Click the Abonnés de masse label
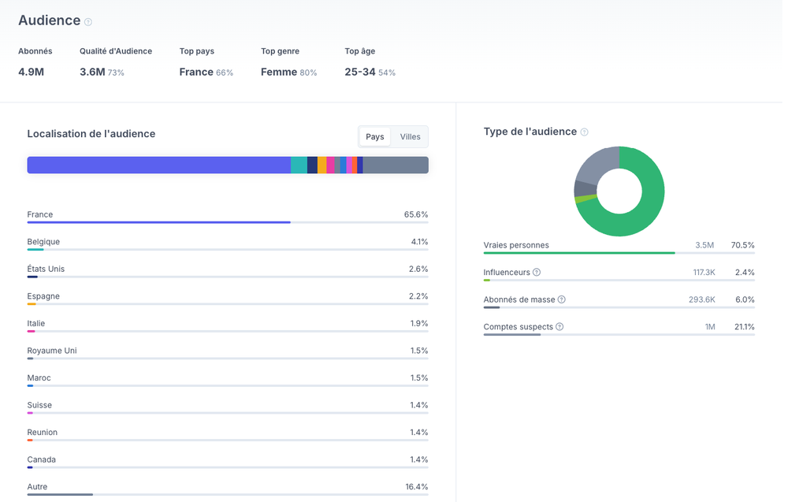 click(519, 299)
